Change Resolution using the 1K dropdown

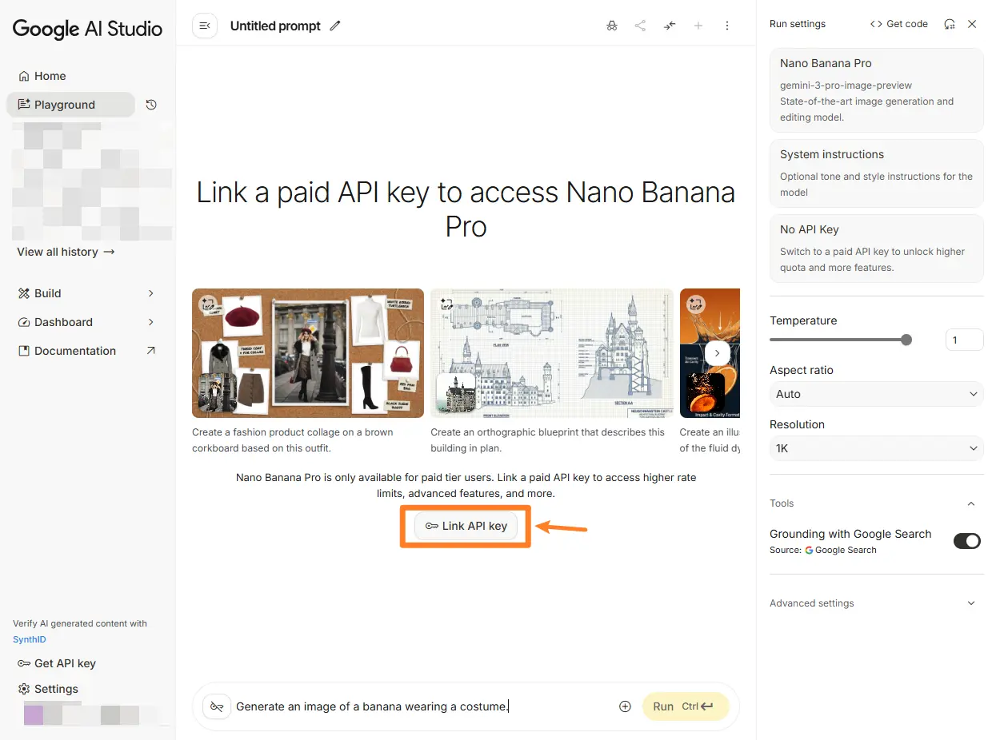coord(876,448)
